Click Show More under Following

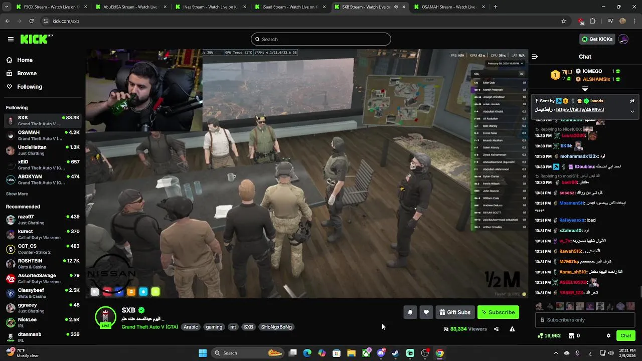point(17,194)
